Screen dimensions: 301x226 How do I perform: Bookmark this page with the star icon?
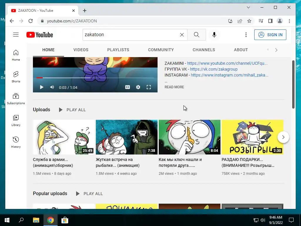249,21
